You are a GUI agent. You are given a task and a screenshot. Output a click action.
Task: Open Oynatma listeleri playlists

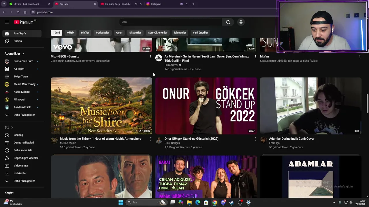(x=22, y=143)
